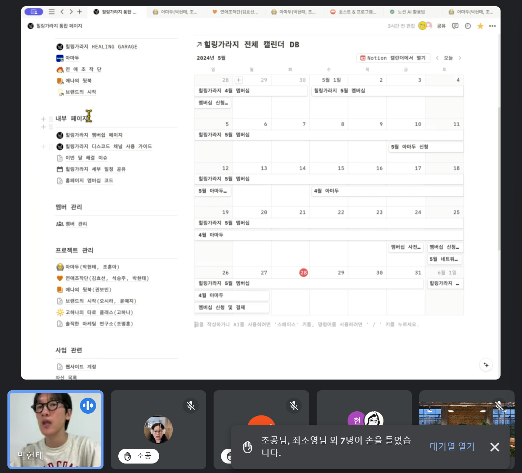This screenshot has height=473, width=522.
Task: Open the comments icon in top bar
Action: tap(455, 26)
